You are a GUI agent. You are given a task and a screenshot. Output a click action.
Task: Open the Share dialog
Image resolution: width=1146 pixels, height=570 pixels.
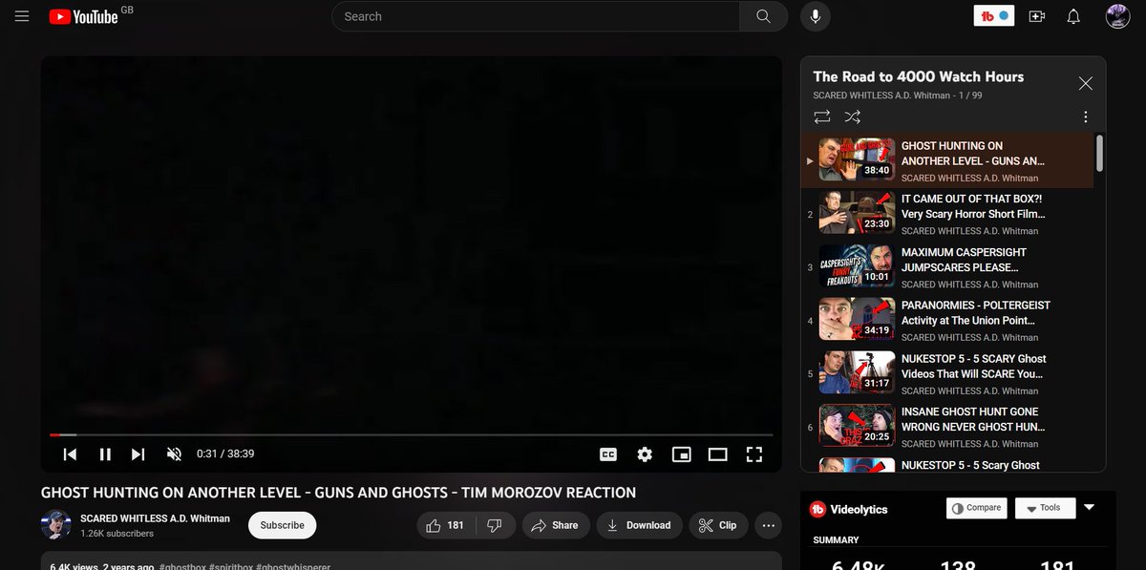[555, 525]
